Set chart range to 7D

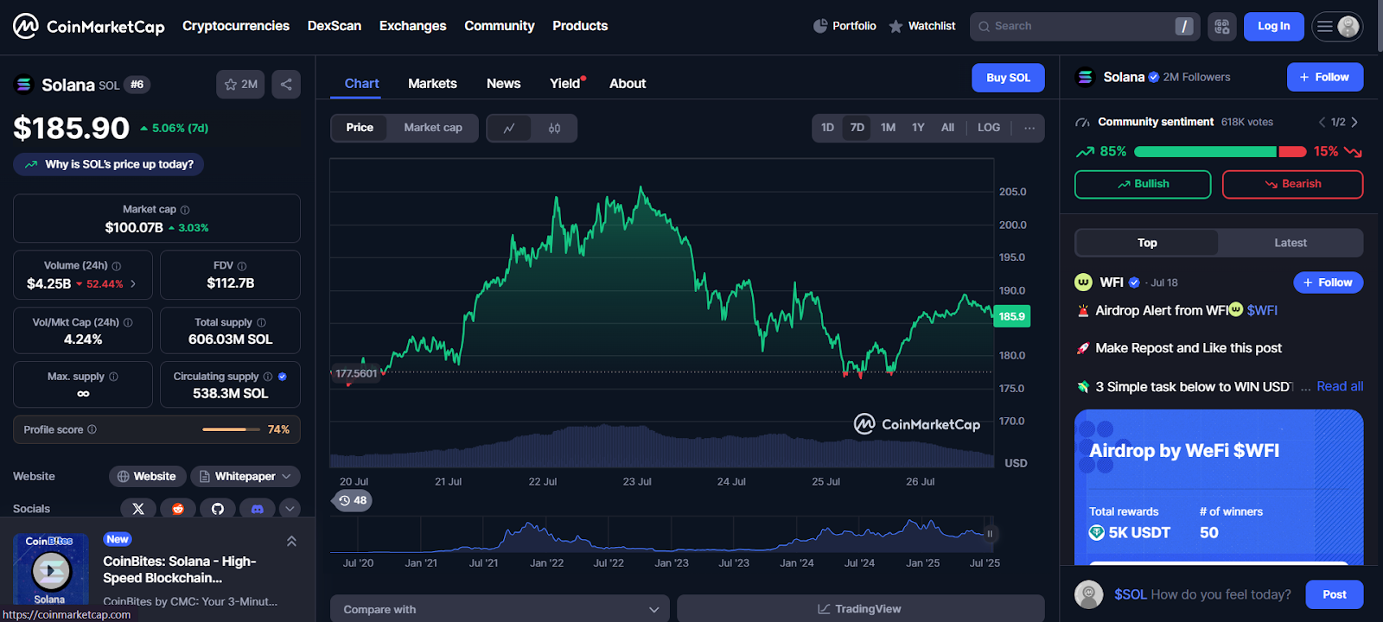[x=857, y=128]
